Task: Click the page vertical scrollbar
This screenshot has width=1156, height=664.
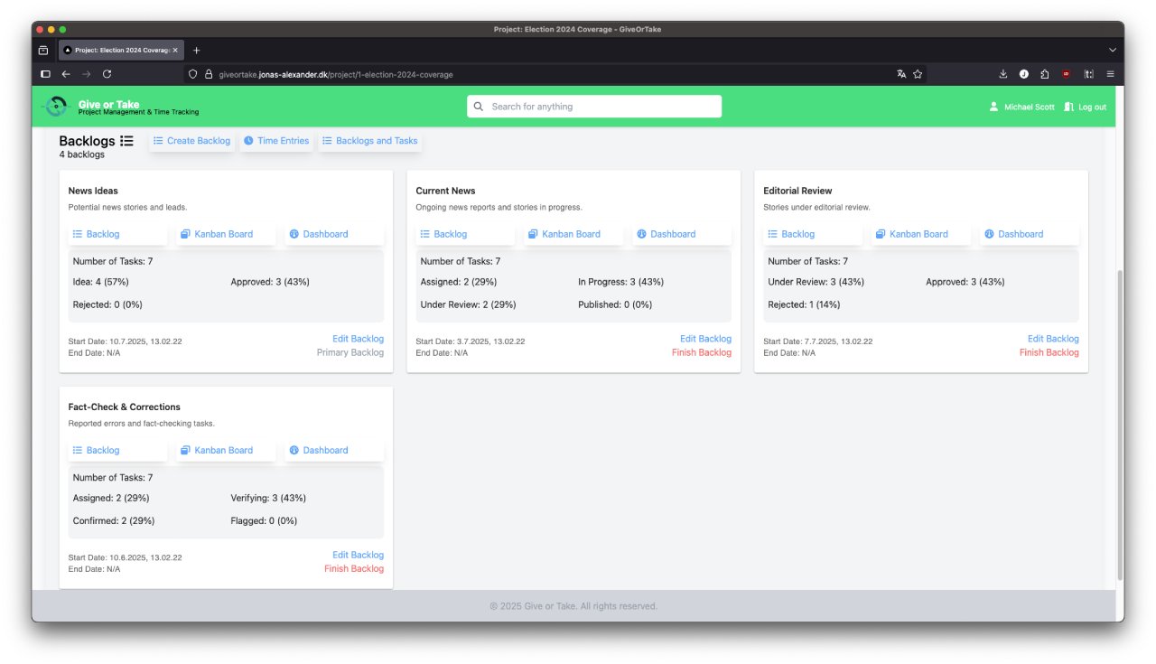Action: tap(1120, 425)
